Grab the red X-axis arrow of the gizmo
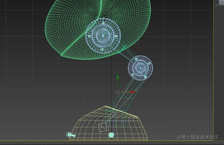224x145 pixels. (133, 92)
